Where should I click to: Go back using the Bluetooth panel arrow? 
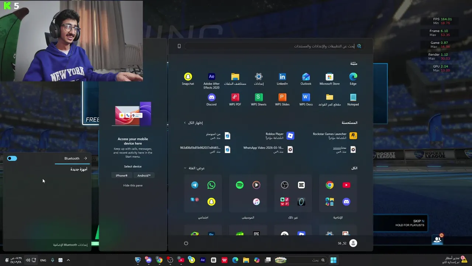[85, 158]
